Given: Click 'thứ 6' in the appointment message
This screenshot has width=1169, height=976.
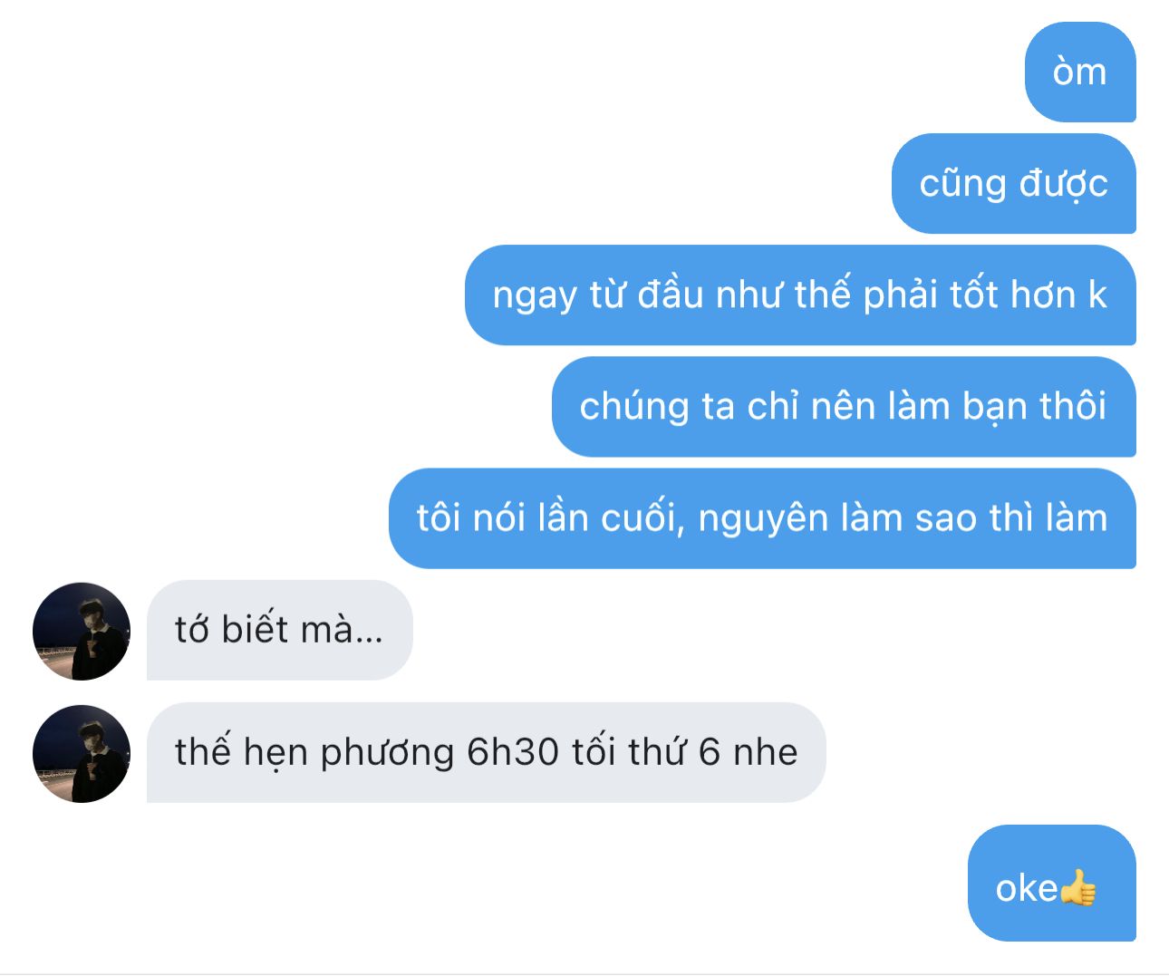Looking at the screenshot, I should pyautogui.click(x=673, y=752).
